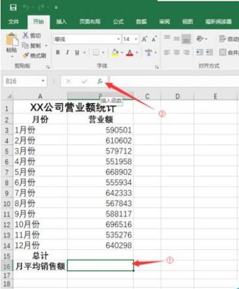Open the 插入 ribbon tab

point(61,22)
